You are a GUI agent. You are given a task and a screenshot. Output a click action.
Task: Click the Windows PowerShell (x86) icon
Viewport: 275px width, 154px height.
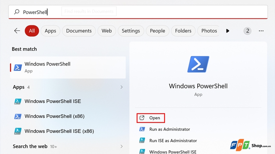click(18, 116)
